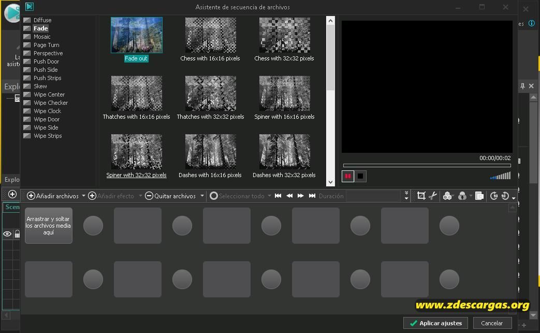
Task: Click the preview progress bar
Action: pyautogui.click(x=427, y=166)
